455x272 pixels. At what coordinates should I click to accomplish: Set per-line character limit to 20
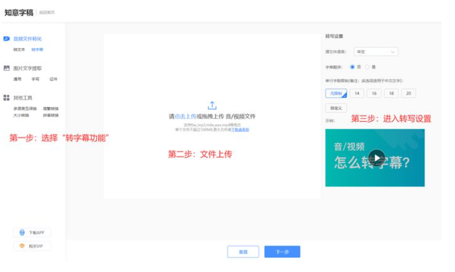[x=409, y=94]
